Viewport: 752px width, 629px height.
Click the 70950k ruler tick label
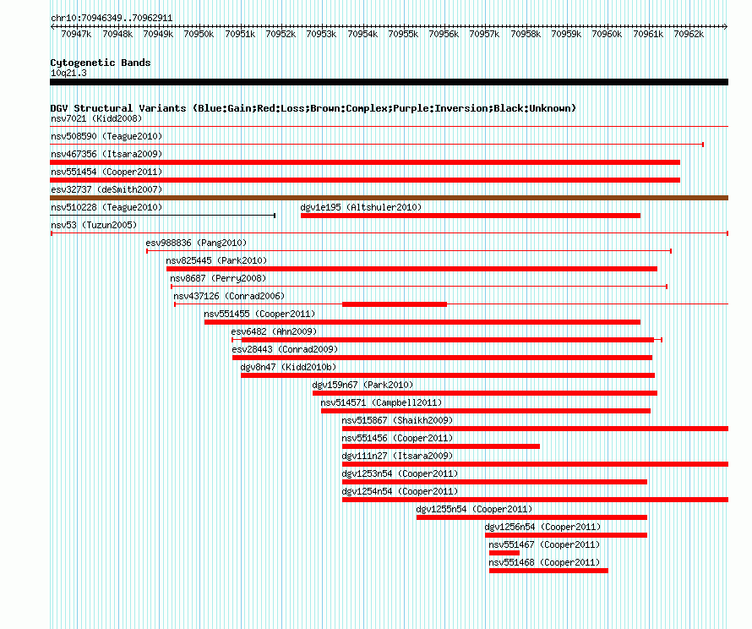[199, 34]
